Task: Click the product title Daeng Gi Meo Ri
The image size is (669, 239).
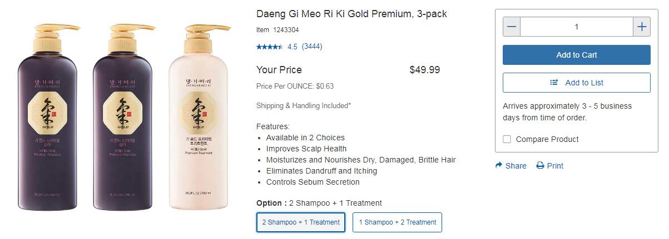Action: (x=351, y=14)
